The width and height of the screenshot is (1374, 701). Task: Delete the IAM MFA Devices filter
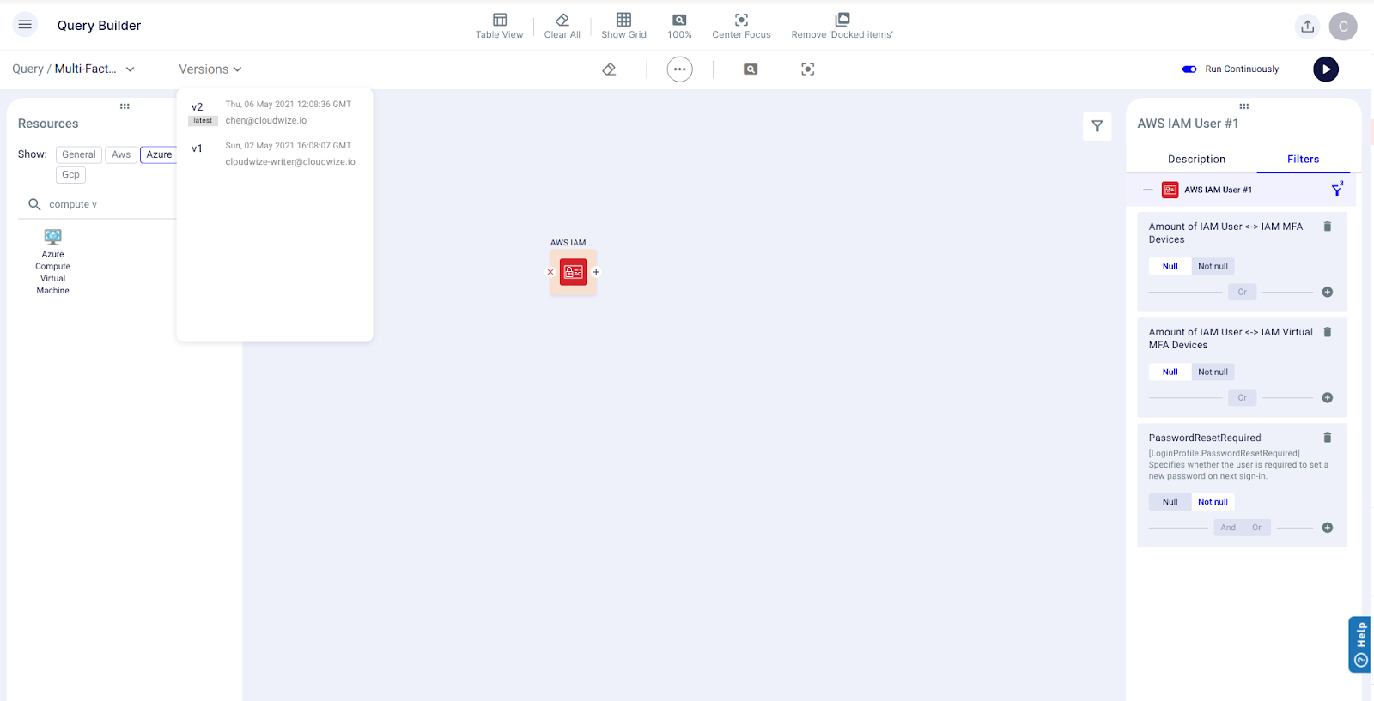pyautogui.click(x=1327, y=227)
